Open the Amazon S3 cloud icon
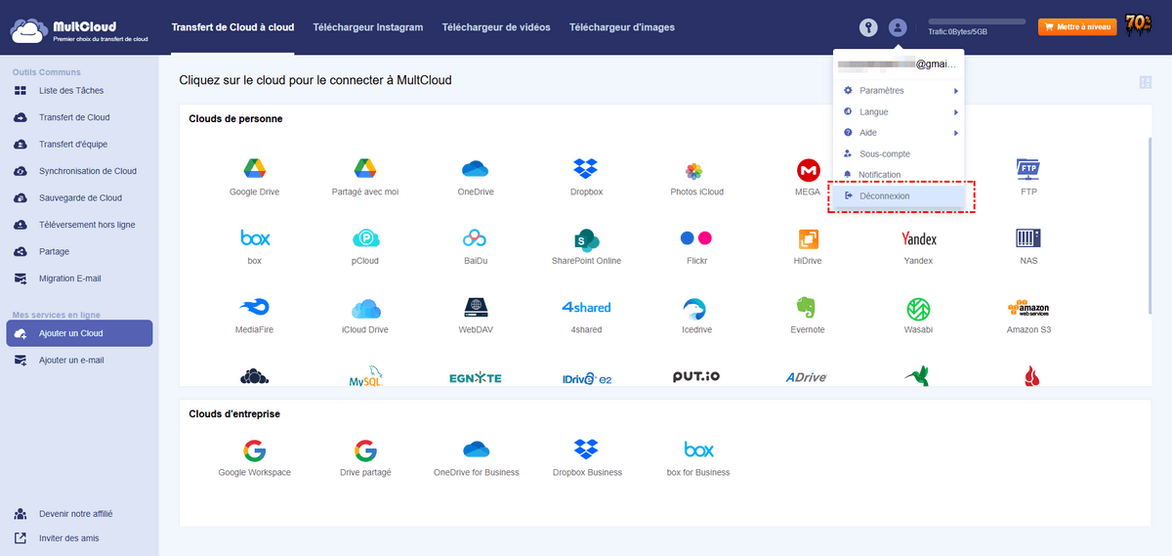1172x556 pixels. [1027, 308]
